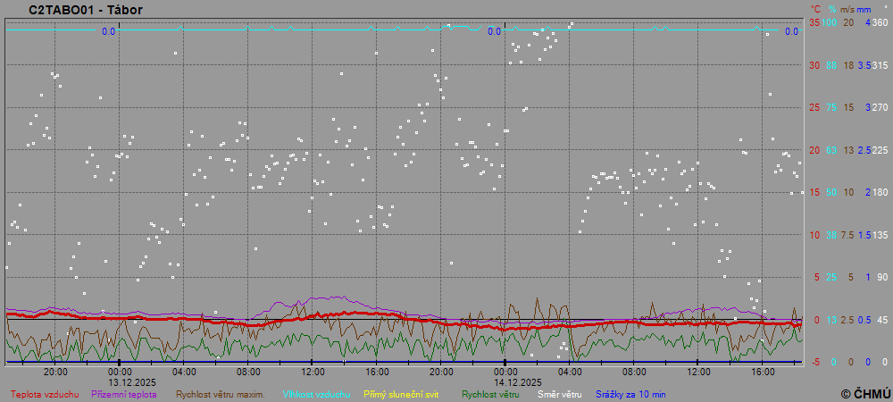Click the red -5 temperature axis value
This screenshot has height=402, width=893.
coord(814,362)
